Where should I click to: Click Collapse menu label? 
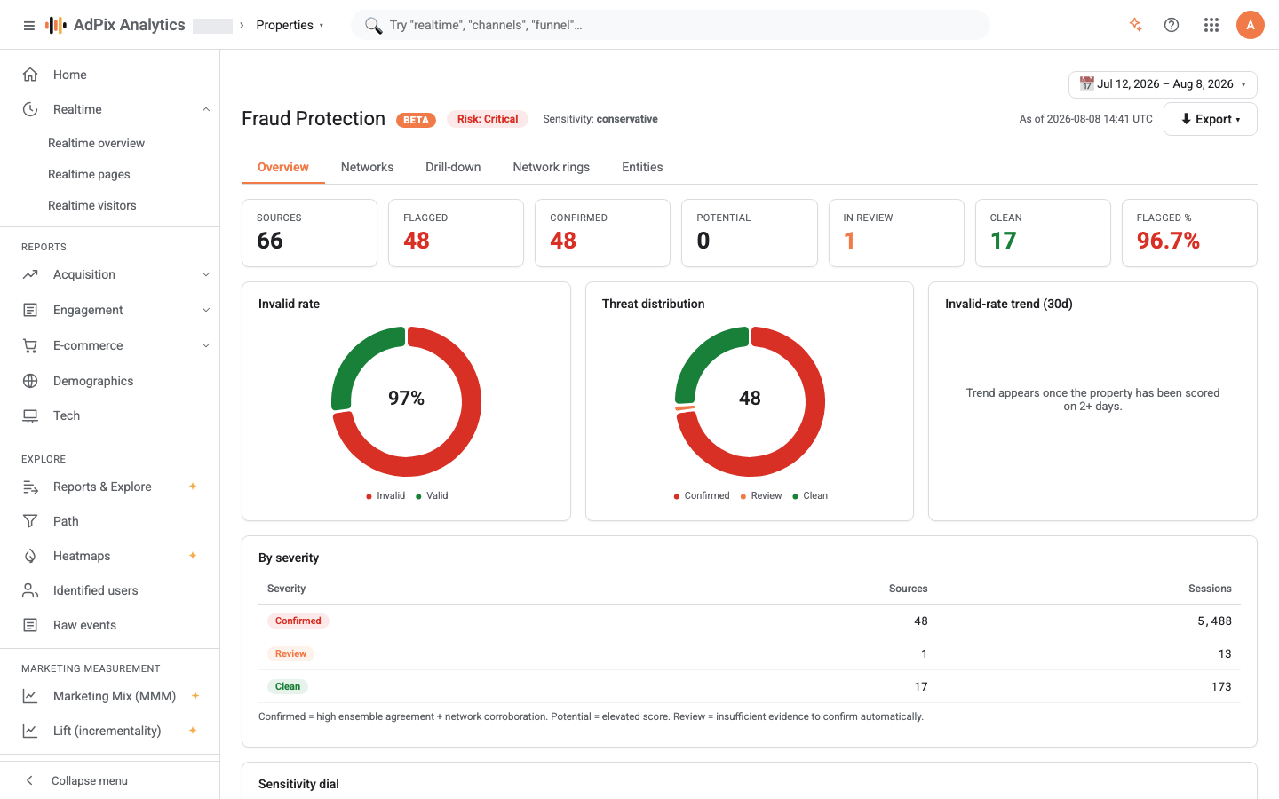point(90,780)
